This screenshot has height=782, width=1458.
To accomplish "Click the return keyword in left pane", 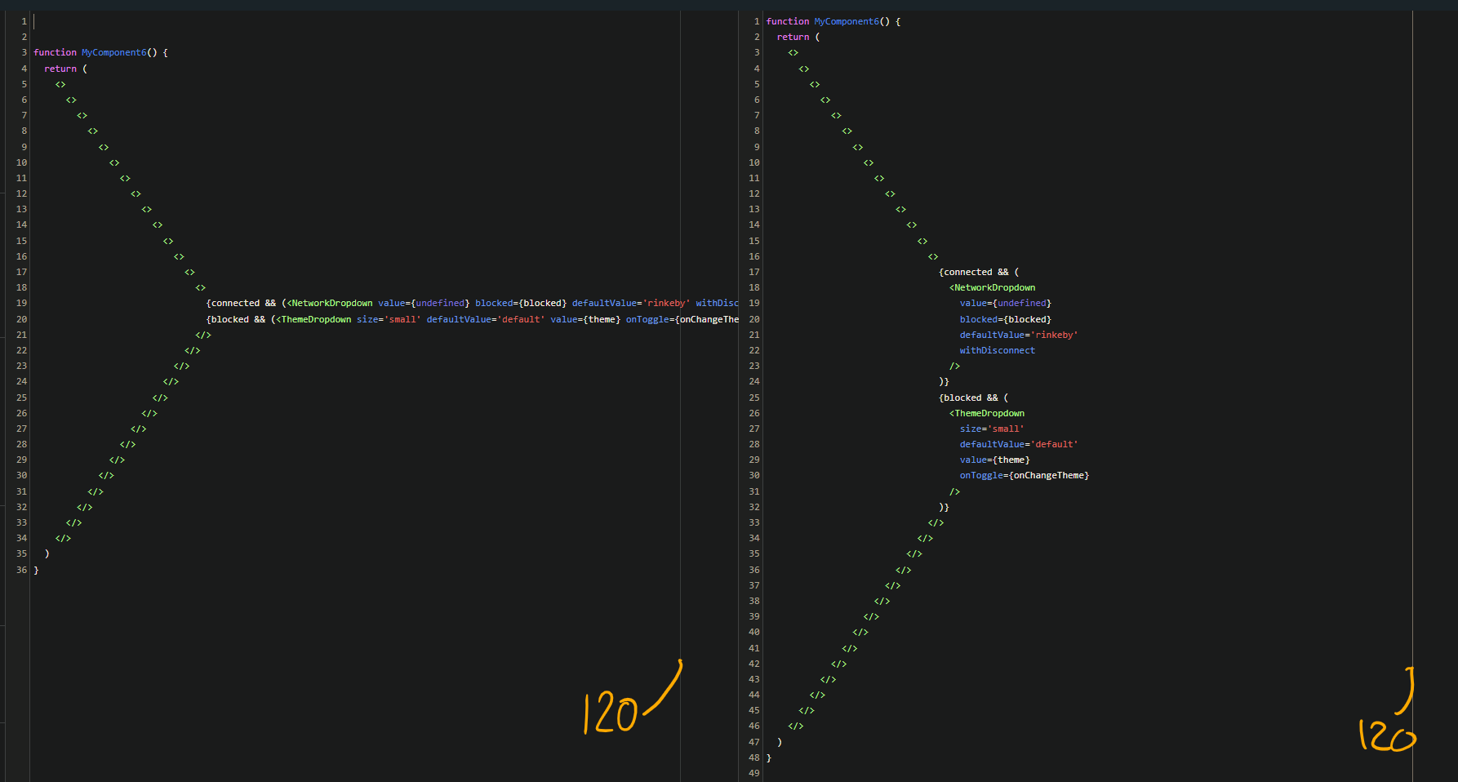I will point(60,69).
